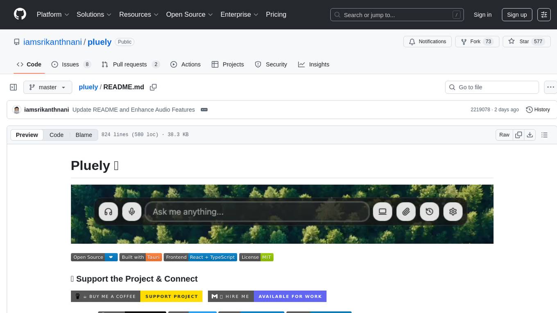The width and height of the screenshot is (557, 313).
Task: Open the latest commit message link
Action: (x=134, y=110)
